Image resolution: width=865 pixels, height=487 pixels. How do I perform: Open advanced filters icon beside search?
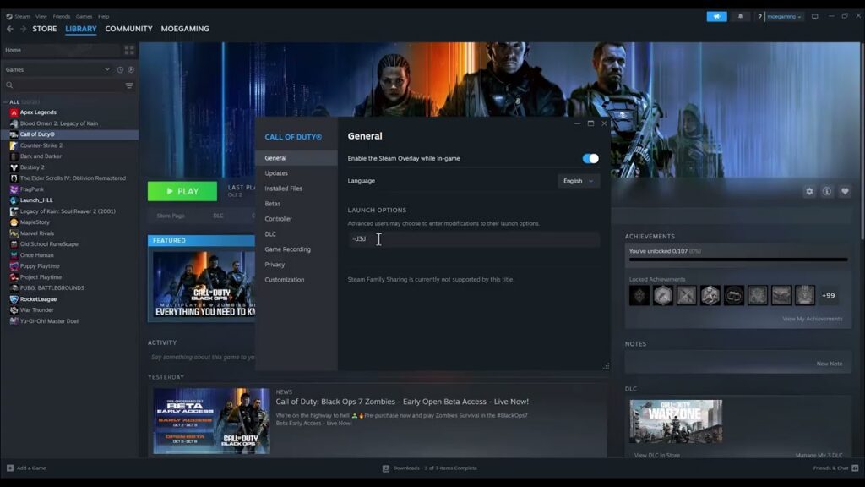coord(129,85)
